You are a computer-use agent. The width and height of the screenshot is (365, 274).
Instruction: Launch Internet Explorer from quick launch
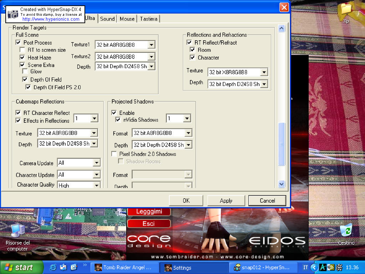53,267
